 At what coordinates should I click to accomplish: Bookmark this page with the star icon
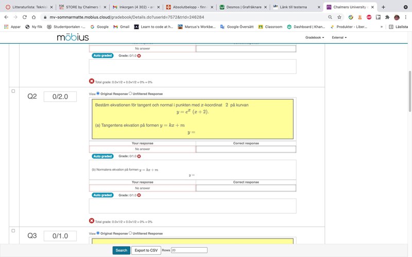[x=339, y=17]
